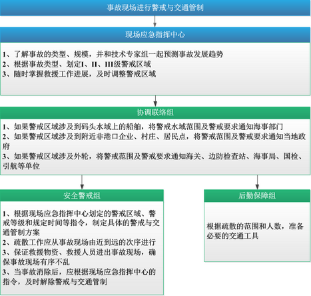Click the arrow pointing to 后勤保障组
The height and width of the screenshot is (296, 311).
point(257,182)
